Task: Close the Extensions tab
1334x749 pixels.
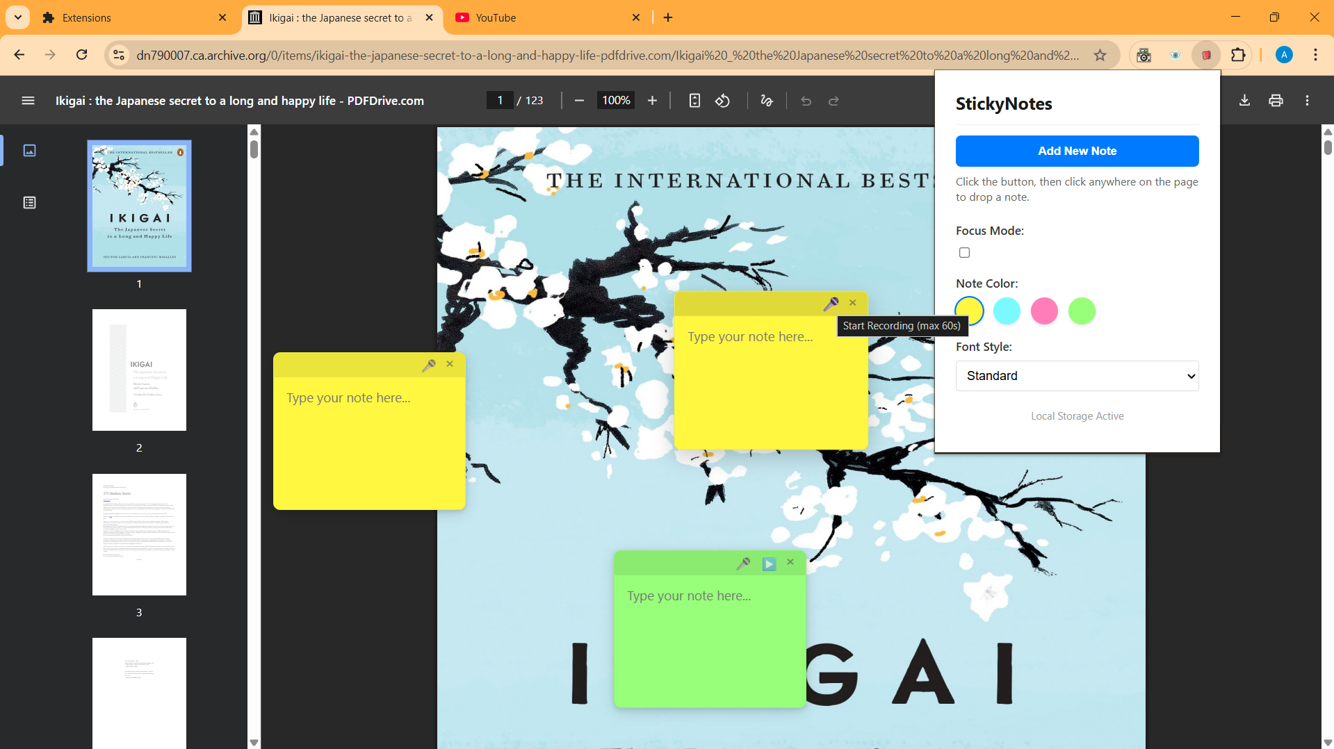Action: click(x=222, y=17)
